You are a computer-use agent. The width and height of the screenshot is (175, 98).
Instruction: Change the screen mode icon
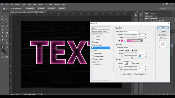pos(7,57)
